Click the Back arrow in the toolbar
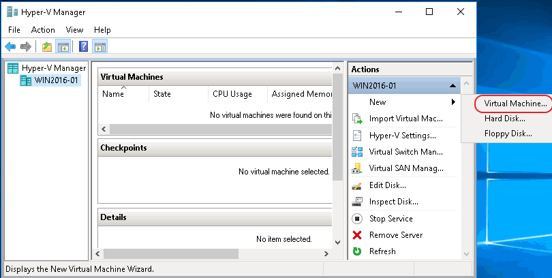Screen dimensions: 552x278 coord(10,47)
